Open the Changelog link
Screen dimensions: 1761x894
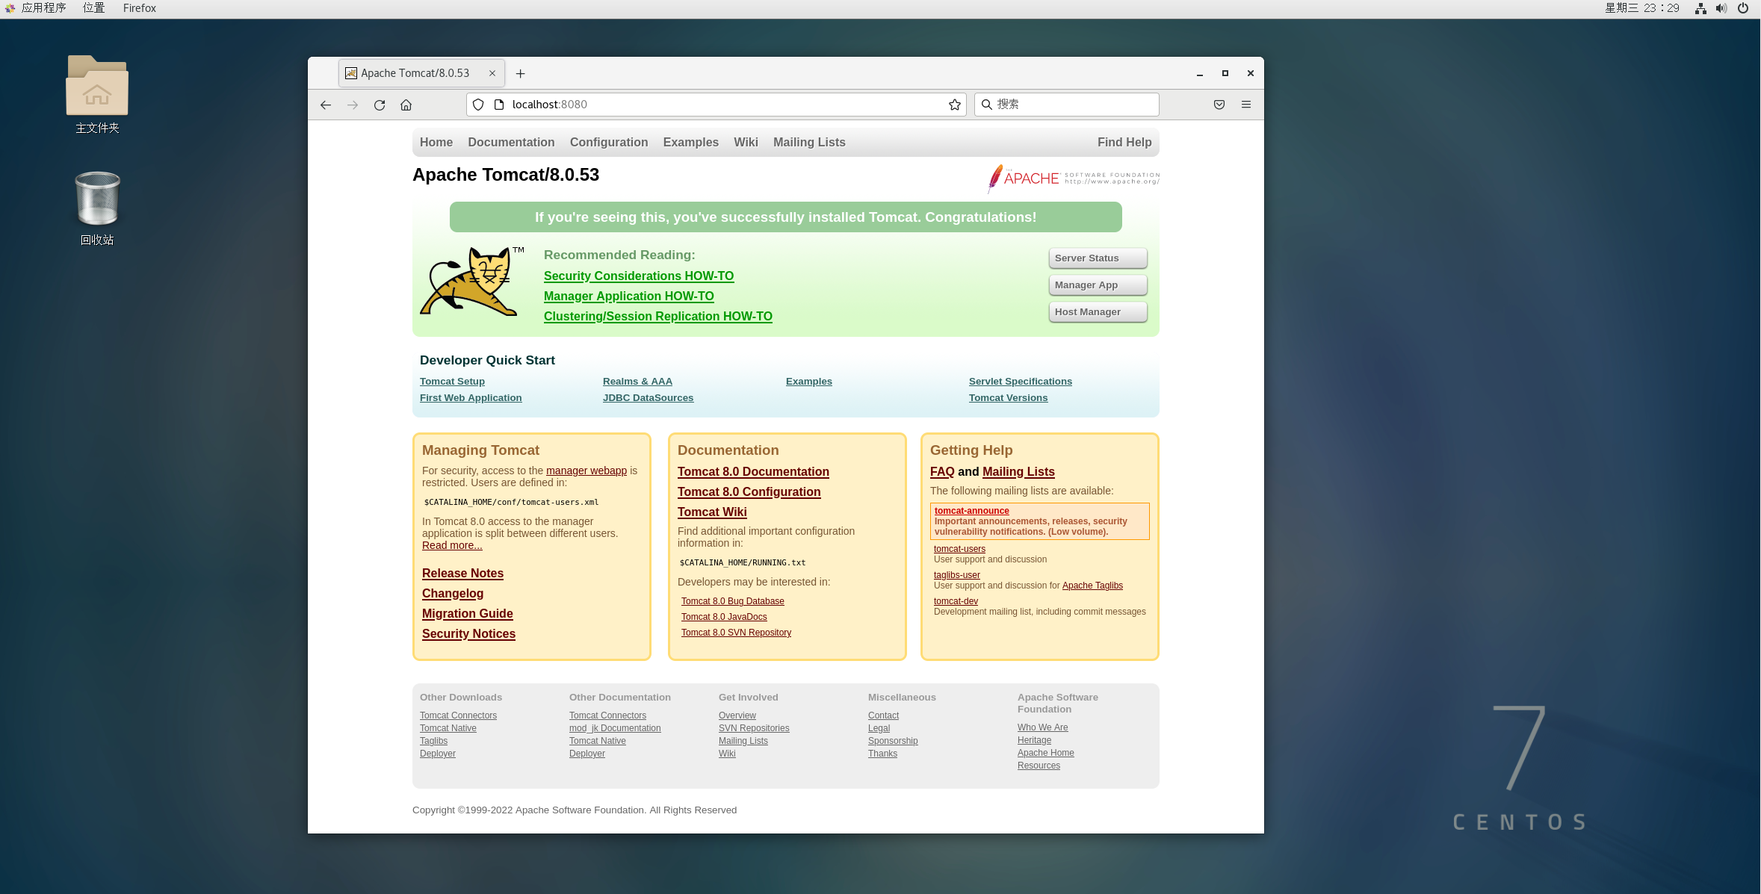click(x=453, y=594)
